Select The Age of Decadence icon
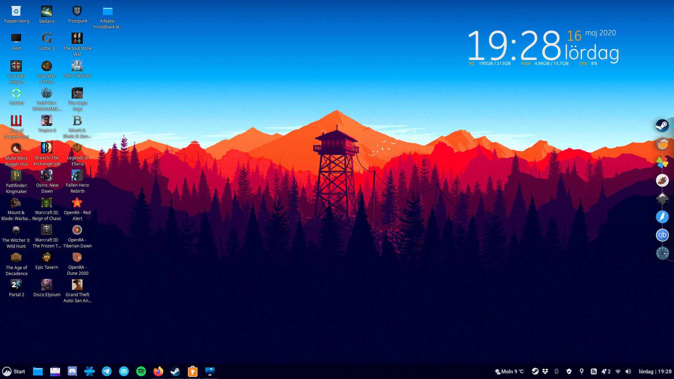The image size is (674, 379). click(16, 264)
